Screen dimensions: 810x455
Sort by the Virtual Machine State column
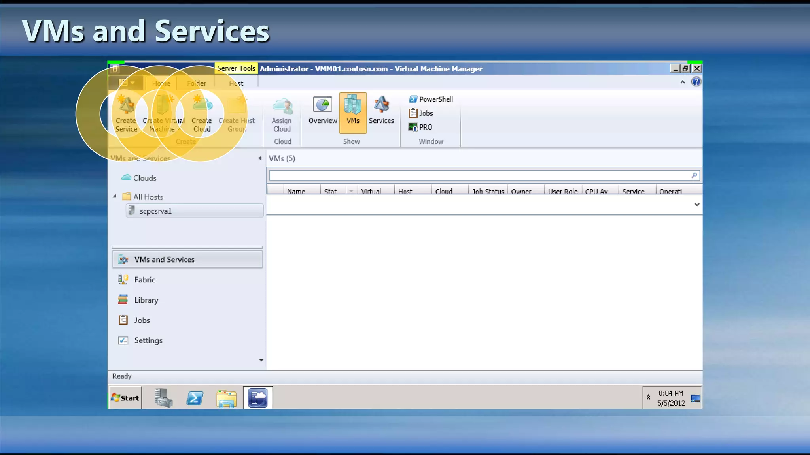pyautogui.click(x=376, y=190)
